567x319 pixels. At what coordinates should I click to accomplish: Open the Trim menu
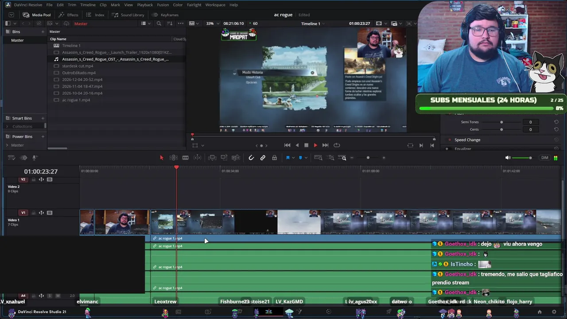(x=72, y=5)
